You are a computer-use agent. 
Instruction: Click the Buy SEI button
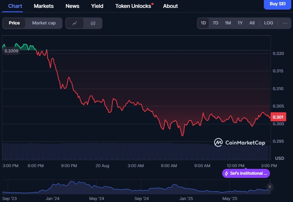click(x=278, y=4)
